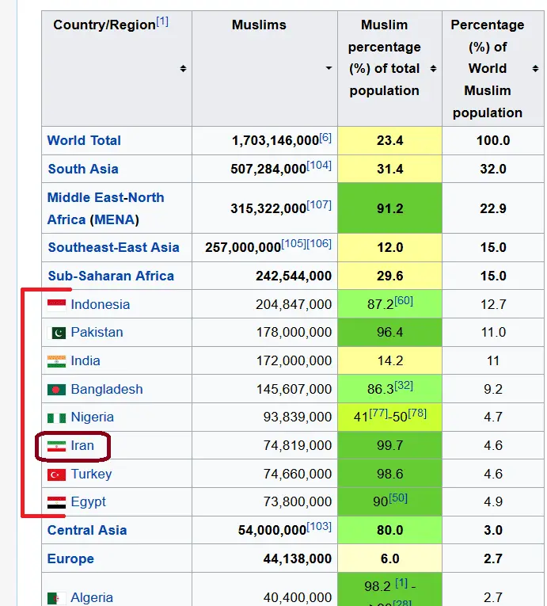Image resolution: width=547 pixels, height=606 pixels.
Task: Follow footnote [60] on Indonesia percentage
Action: (404, 301)
